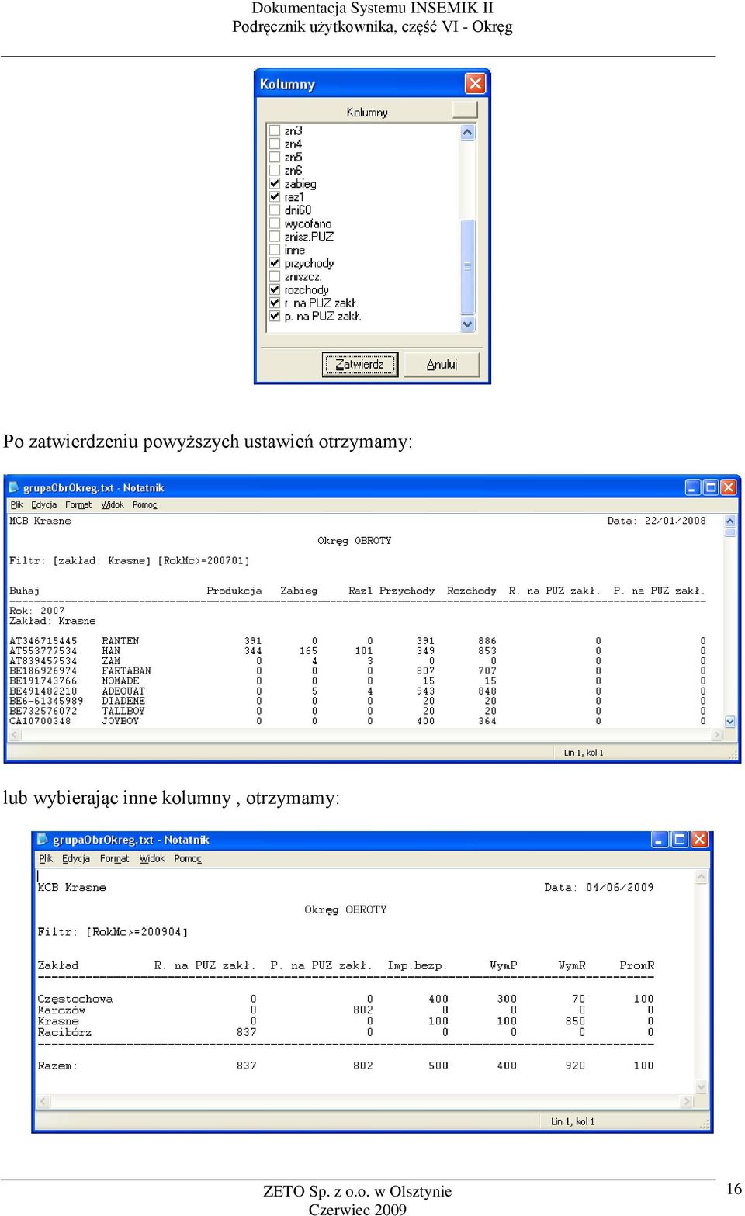Uncheck the r. na PUZ zakł. checkbox
This screenshot has height=1216, width=745.
coord(275,303)
